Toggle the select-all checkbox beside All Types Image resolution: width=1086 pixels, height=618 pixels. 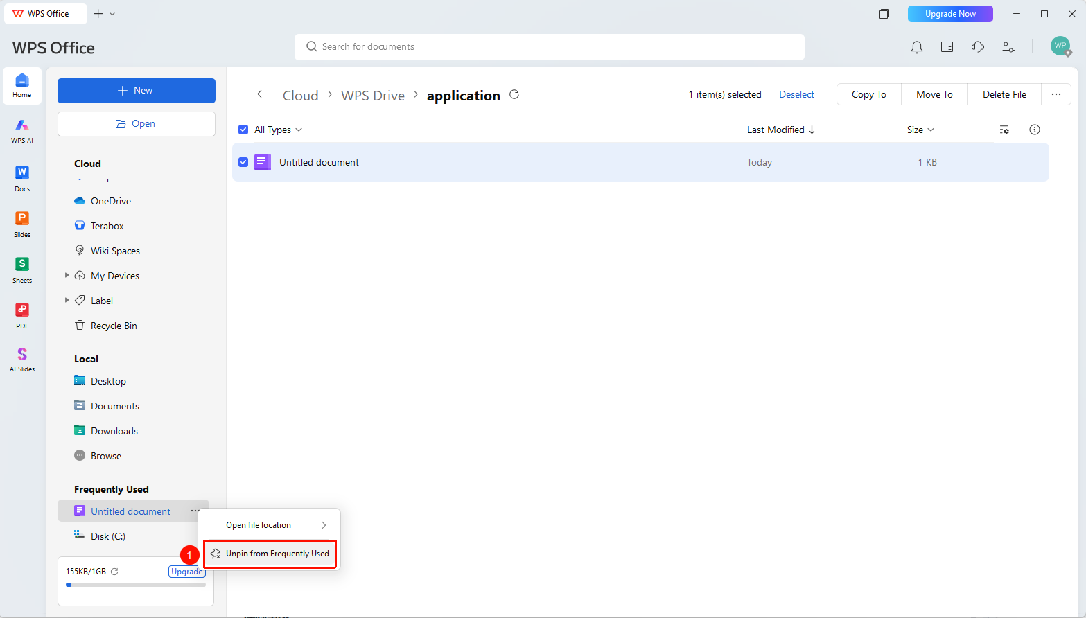pos(243,130)
